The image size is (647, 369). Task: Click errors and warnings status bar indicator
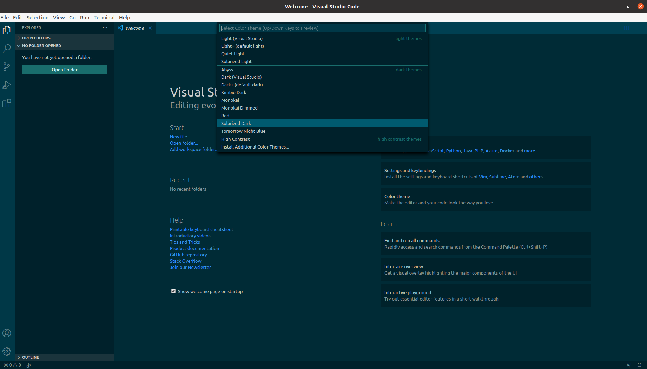click(12, 365)
